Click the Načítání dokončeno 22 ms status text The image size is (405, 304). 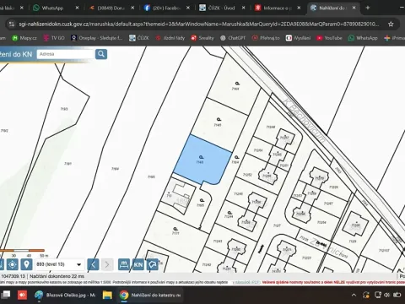tap(57, 276)
